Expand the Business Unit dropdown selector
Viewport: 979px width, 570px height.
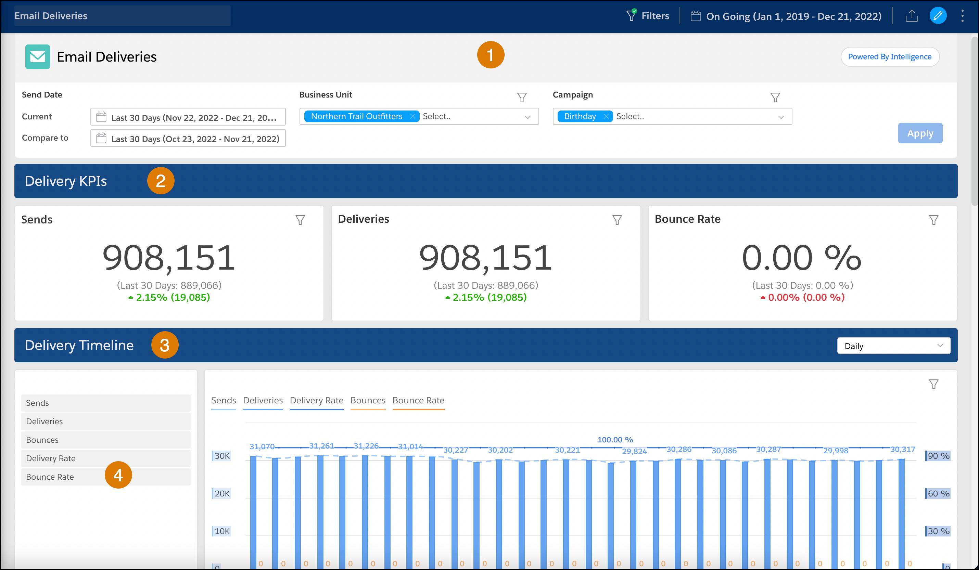pyautogui.click(x=529, y=117)
